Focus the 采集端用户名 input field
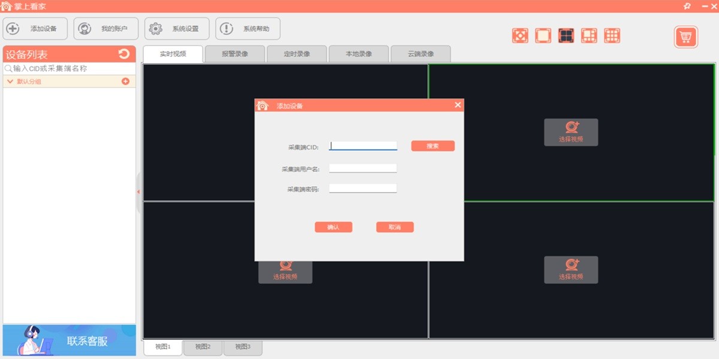719x359 pixels. [362, 168]
